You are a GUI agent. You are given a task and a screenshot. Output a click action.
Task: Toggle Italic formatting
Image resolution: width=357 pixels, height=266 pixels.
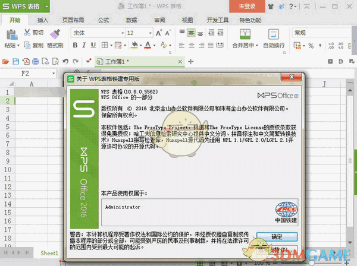[x=84, y=45]
